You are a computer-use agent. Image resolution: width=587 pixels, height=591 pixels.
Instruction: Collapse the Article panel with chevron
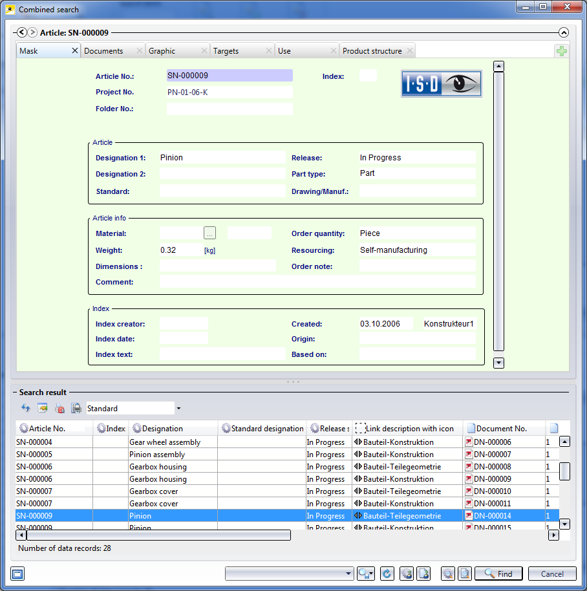(x=563, y=32)
